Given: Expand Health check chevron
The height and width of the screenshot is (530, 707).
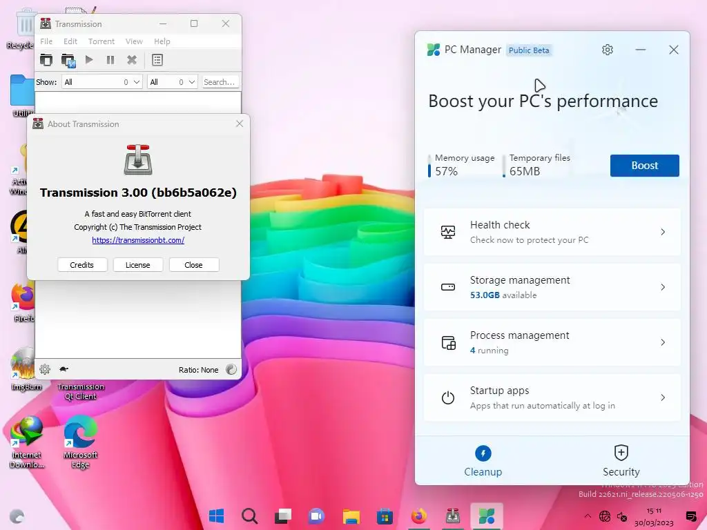Looking at the screenshot, I should [663, 232].
